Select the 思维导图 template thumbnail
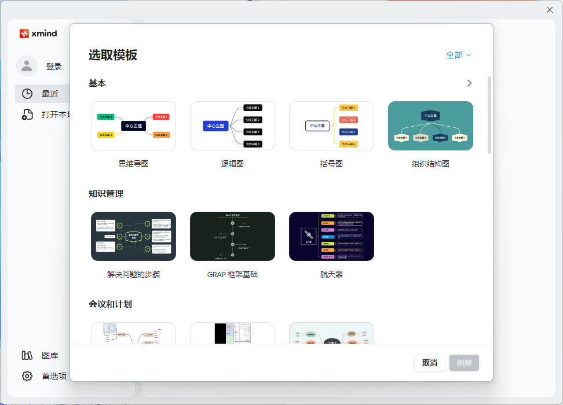The image size is (563, 405). coord(133,126)
